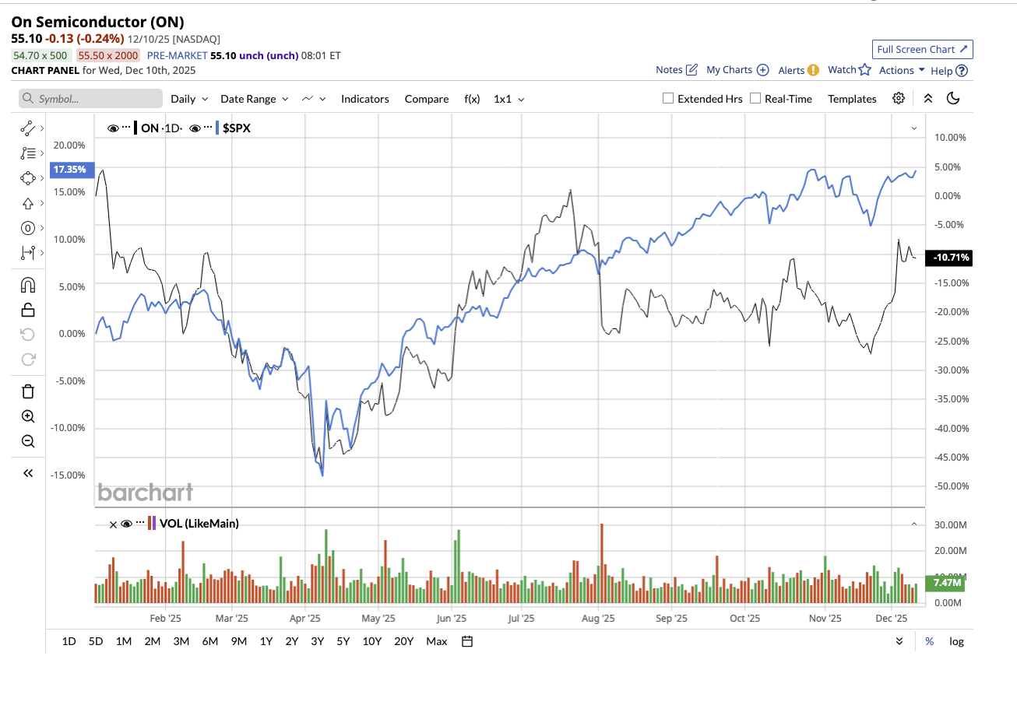
Task: Open the calendar date picker icon
Action: click(x=467, y=641)
